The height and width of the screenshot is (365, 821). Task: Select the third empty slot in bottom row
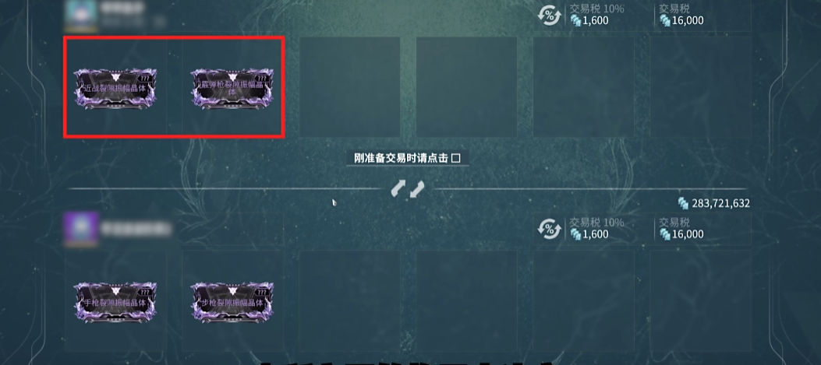pyautogui.click(x=350, y=300)
